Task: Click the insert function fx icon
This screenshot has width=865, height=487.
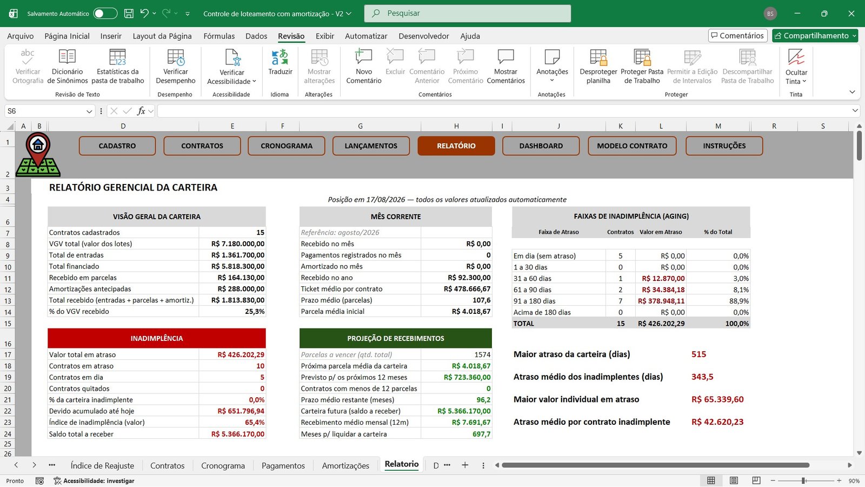Action: 141,111
